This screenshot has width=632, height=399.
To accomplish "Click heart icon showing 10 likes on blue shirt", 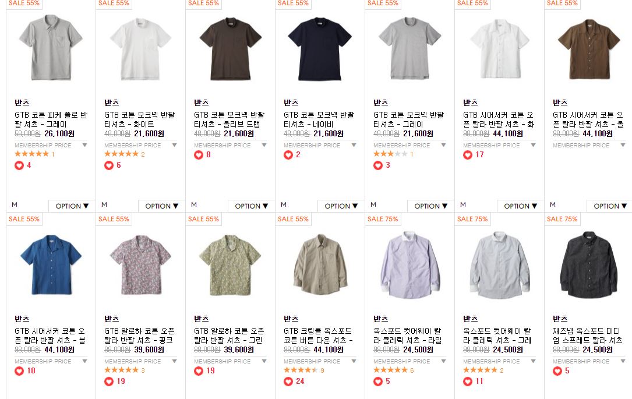I will tap(19, 371).
